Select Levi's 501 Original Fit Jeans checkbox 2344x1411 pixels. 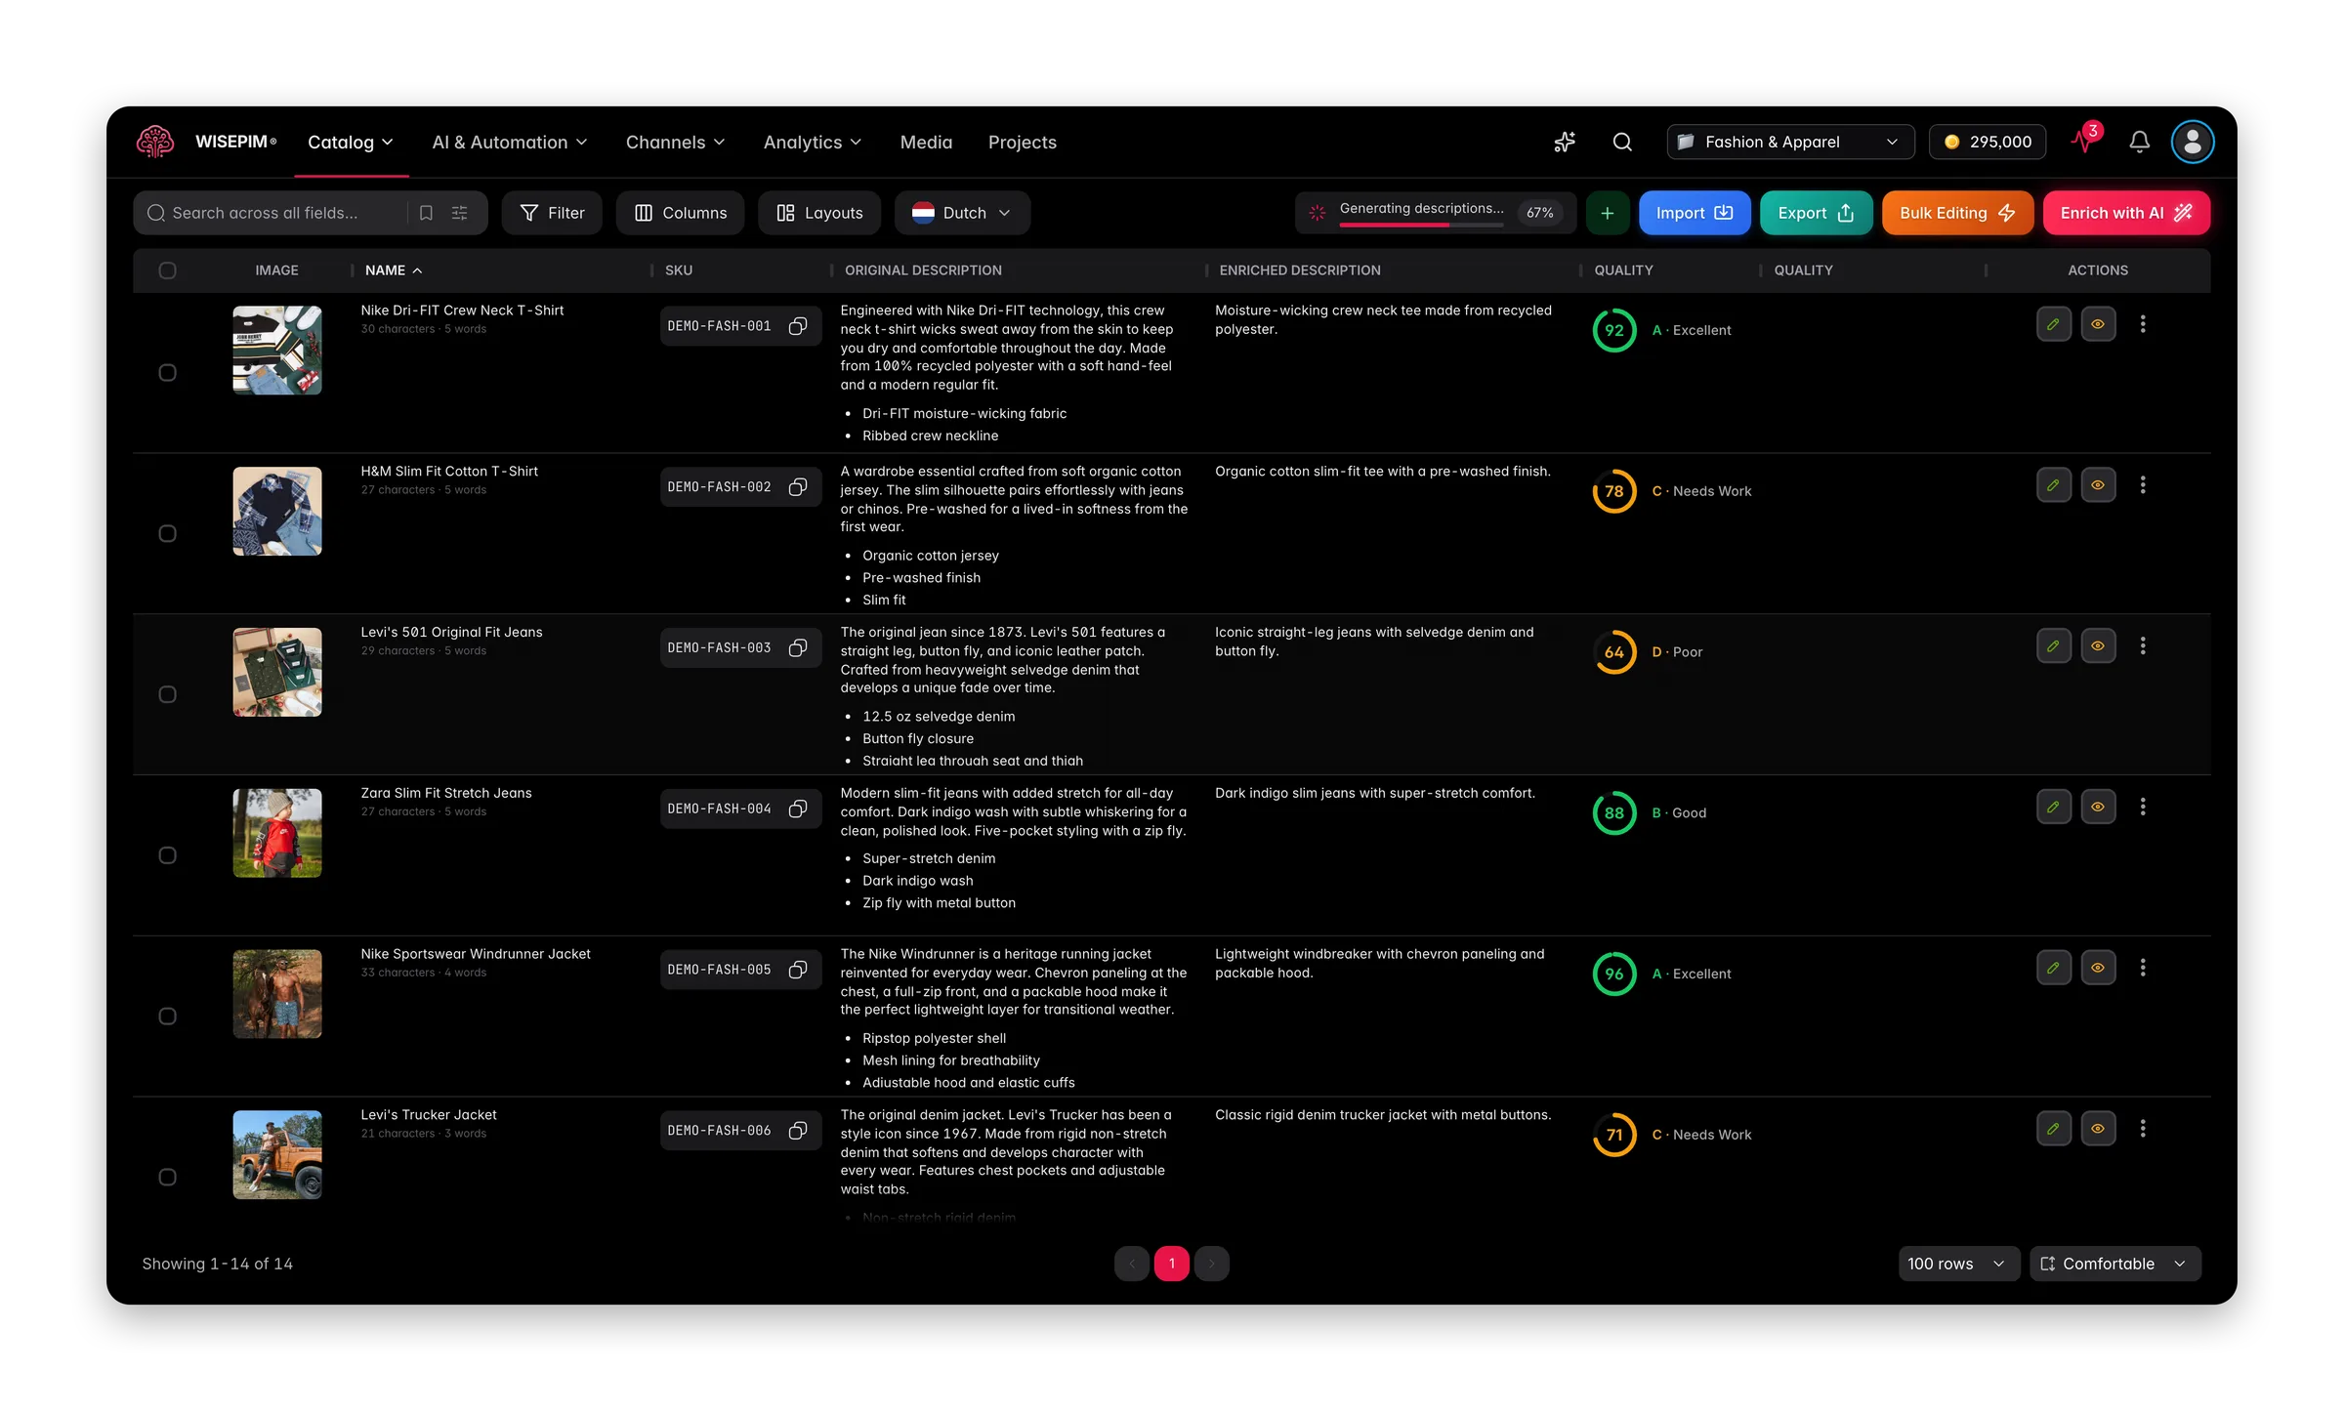(167, 694)
